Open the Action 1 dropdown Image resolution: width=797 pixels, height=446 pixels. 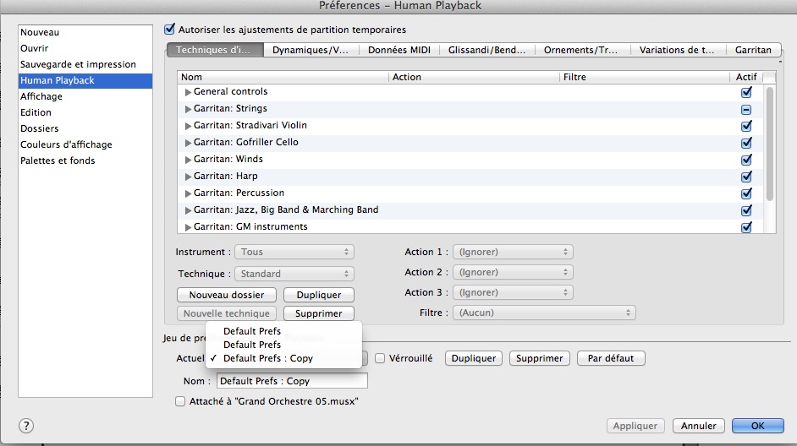[513, 252]
